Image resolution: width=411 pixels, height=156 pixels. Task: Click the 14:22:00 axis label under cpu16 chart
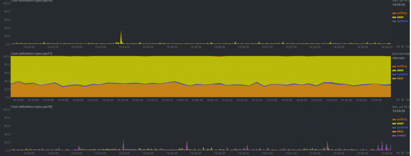[x=29, y=47]
